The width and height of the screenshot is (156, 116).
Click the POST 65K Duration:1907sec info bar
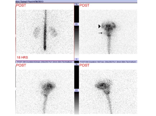[108, 62]
